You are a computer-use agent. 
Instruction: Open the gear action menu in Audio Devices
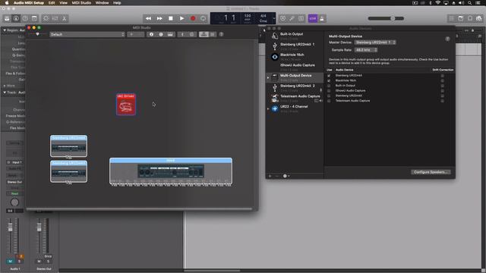pyautogui.click(x=286, y=176)
